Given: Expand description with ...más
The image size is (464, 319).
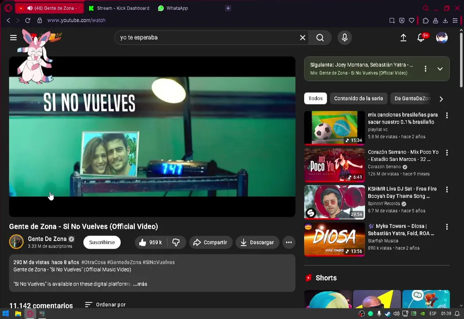Looking at the screenshot, I should pyautogui.click(x=140, y=284).
